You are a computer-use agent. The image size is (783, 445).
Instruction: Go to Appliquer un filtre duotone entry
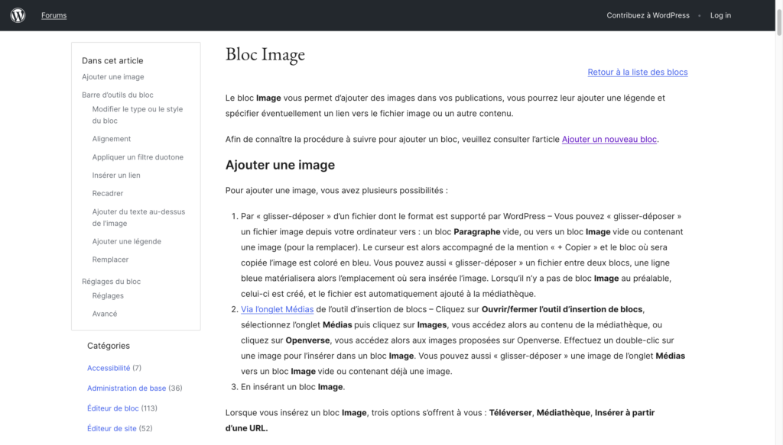138,157
